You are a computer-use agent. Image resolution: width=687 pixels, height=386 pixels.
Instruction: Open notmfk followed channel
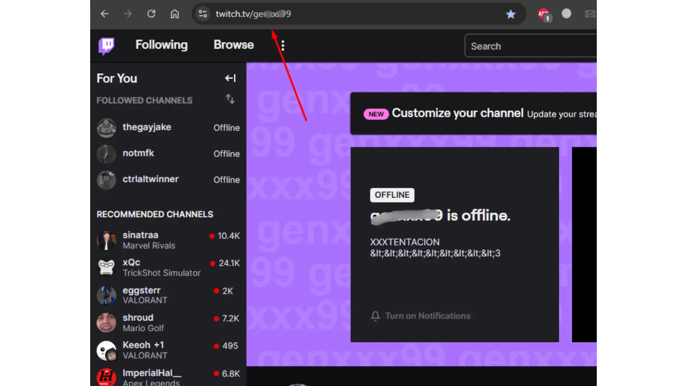click(x=168, y=154)
